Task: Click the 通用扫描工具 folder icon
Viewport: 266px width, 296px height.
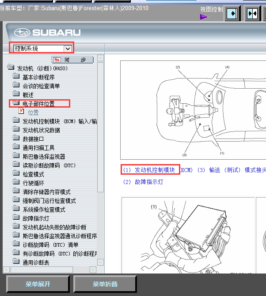Action: click(x=16, y=147)
